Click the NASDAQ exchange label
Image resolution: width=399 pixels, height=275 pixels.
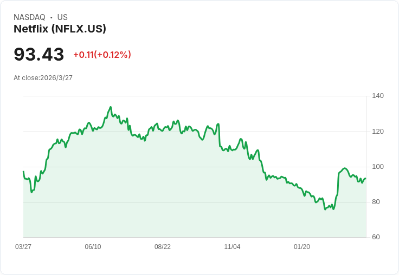[29, 17]
